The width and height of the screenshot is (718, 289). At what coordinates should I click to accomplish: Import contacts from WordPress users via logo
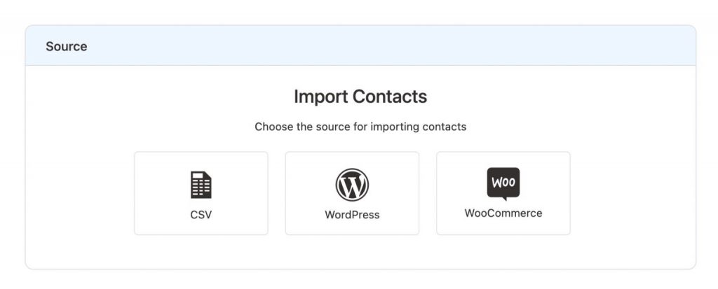point(352,185)
